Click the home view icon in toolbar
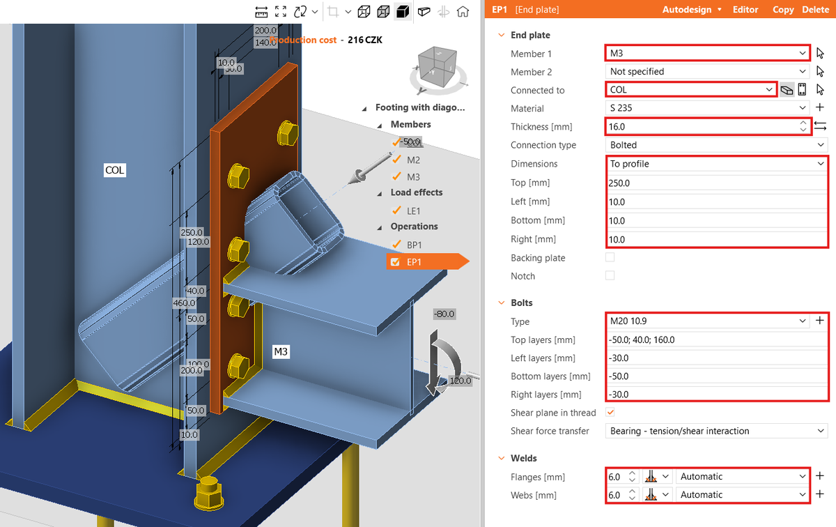The image size is (836, 527). tap(462, 12)
